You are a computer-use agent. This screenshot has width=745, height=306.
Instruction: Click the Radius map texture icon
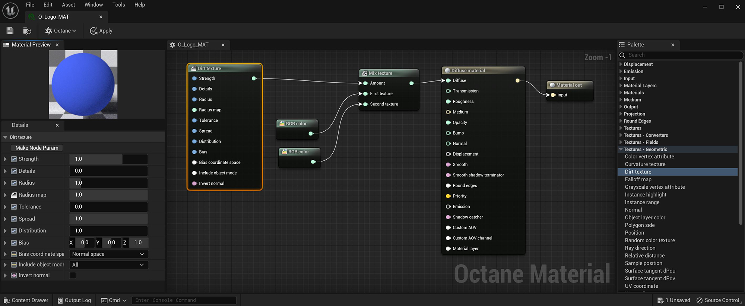pyautogui.click(x=14, y=195)
